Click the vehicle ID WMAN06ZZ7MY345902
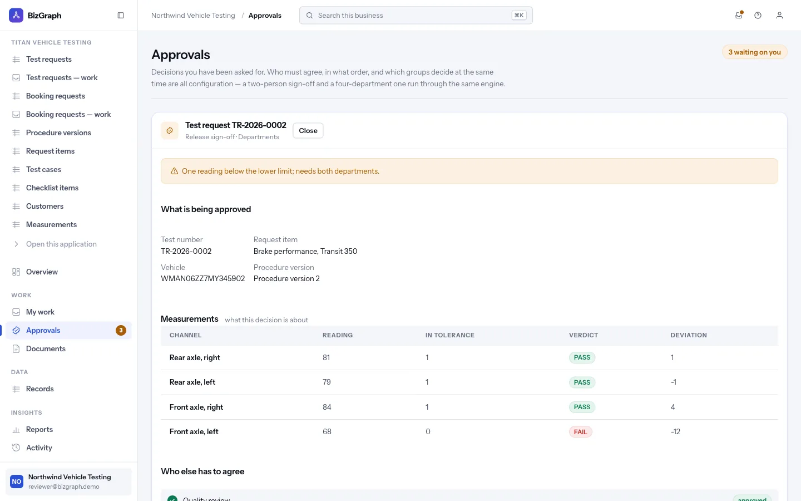This screenshot has width=801, height=501. [x=203, y=279]
